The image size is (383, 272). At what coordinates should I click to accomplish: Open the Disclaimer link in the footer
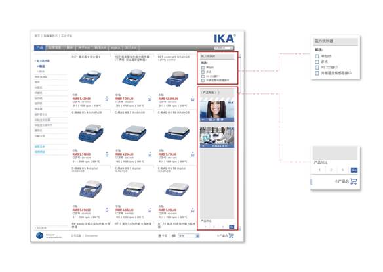pyautogui.click(x=91, y=236)
